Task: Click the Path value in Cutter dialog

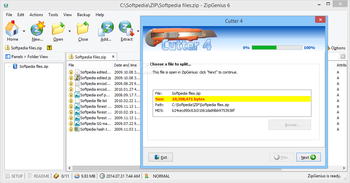Action: tap(200, 105)
